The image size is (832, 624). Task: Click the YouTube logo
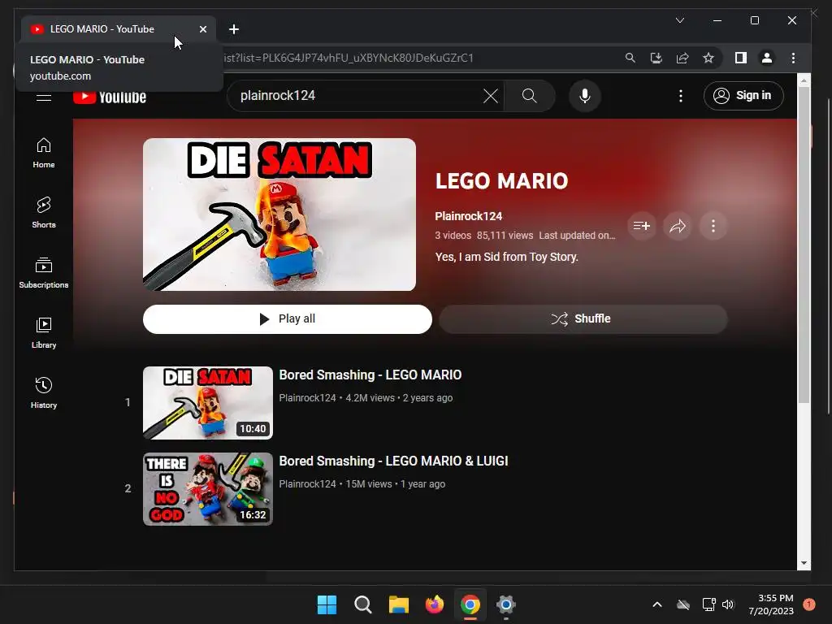110,97
